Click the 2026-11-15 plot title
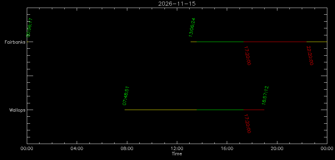The image size is (335, 160). click(x=177, y=4)
